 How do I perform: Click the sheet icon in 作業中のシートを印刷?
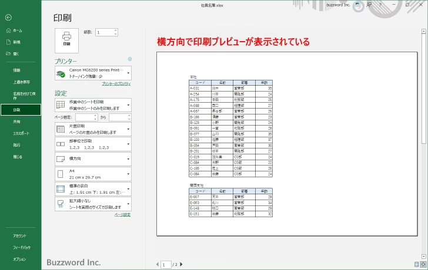click(x=61, y=105)
